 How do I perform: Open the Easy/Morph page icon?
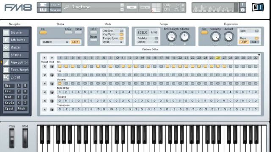tap(6, 70)
